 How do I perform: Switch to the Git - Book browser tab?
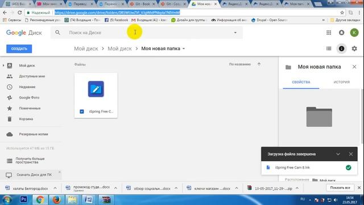[x=142, y=4]
